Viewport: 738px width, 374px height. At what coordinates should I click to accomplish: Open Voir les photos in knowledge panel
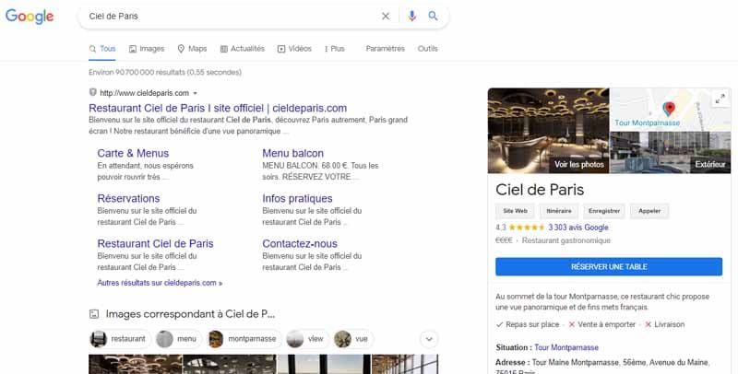579,165
